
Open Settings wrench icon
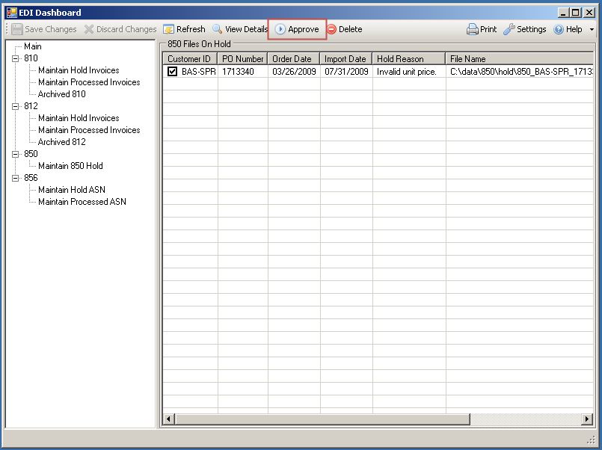tap(509, 29)
